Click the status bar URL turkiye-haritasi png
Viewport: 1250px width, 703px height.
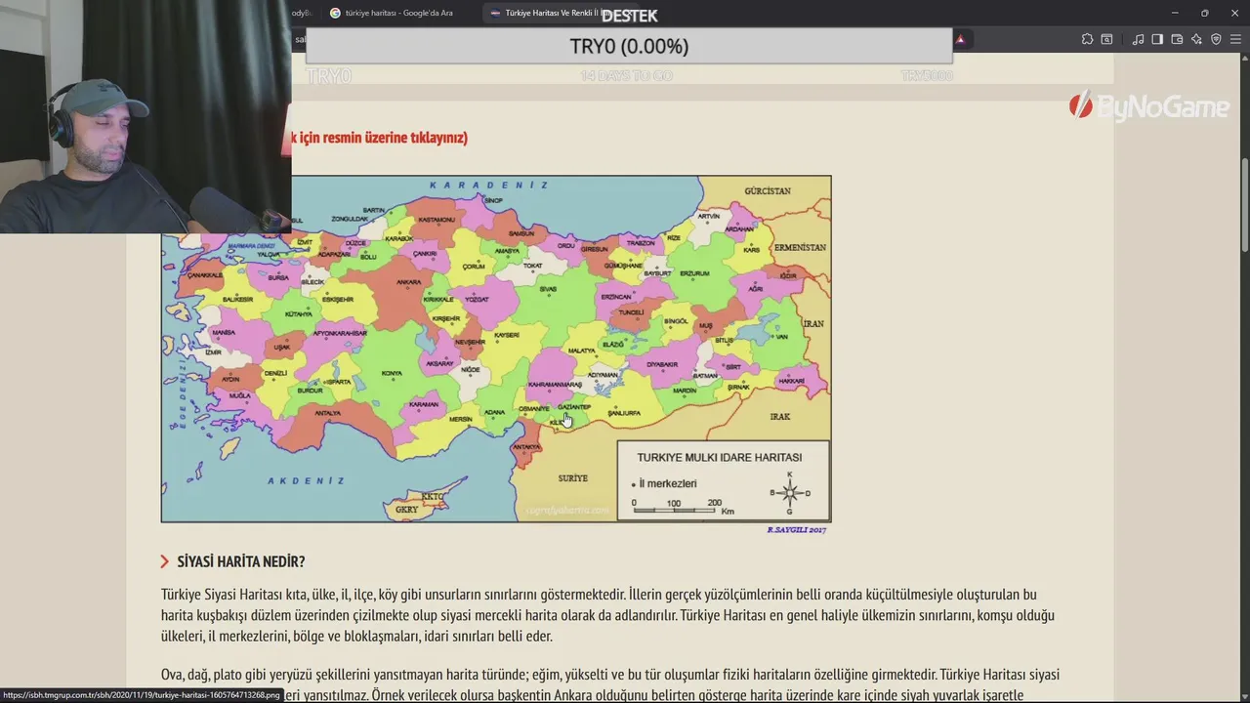pyautogui.click(x=142, y=695)
